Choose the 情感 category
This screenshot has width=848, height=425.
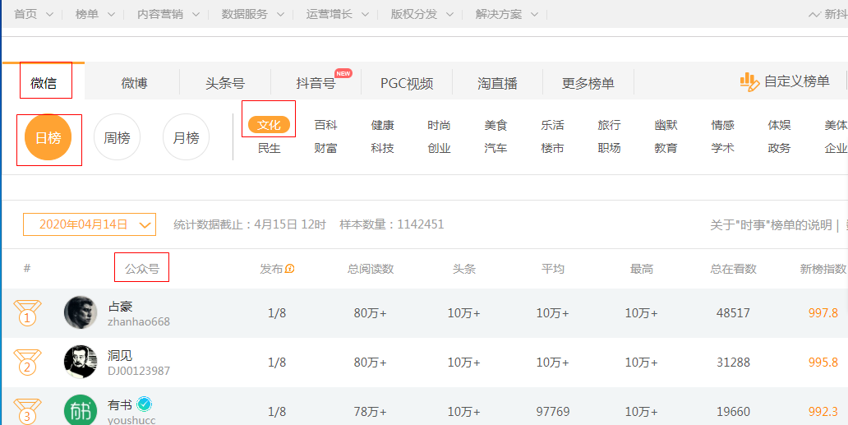point(722,125)
